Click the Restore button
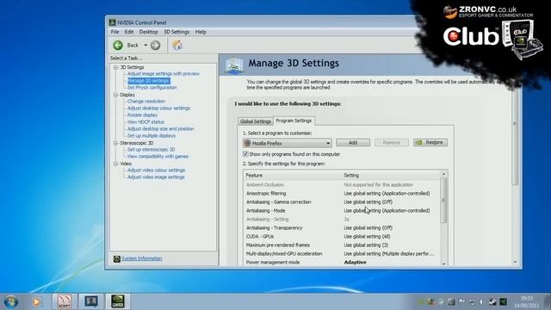The width and height of the screenshot is (551, 310). pos(430,142)
